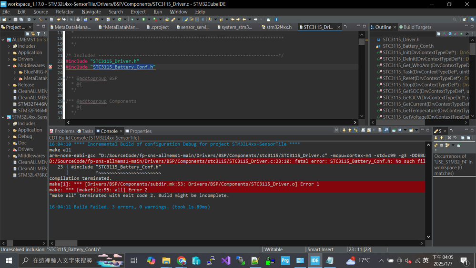Click the Console horizontal scrollbar thumb
476x268 pixels.
pyautogui.click(x=66, y=243)
